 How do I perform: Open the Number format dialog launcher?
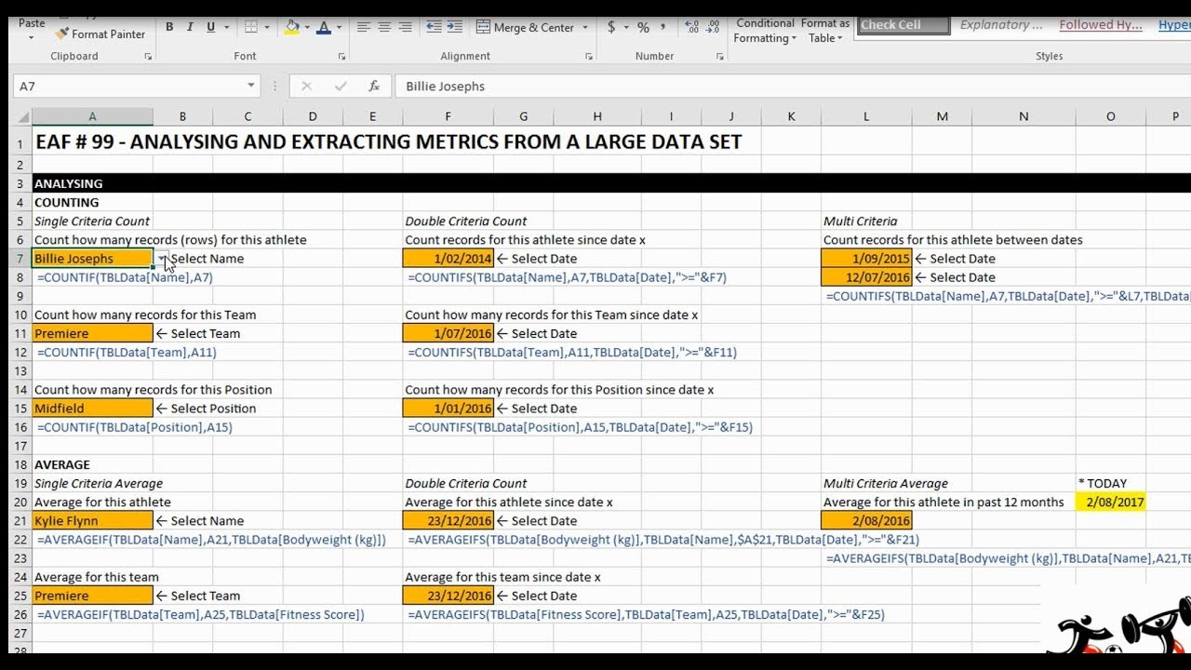coord(720,57)
